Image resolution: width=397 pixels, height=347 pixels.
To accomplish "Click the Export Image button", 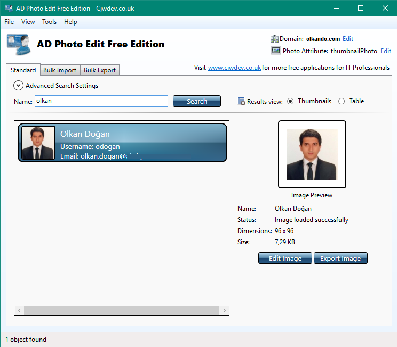I will tap(340, 258).
